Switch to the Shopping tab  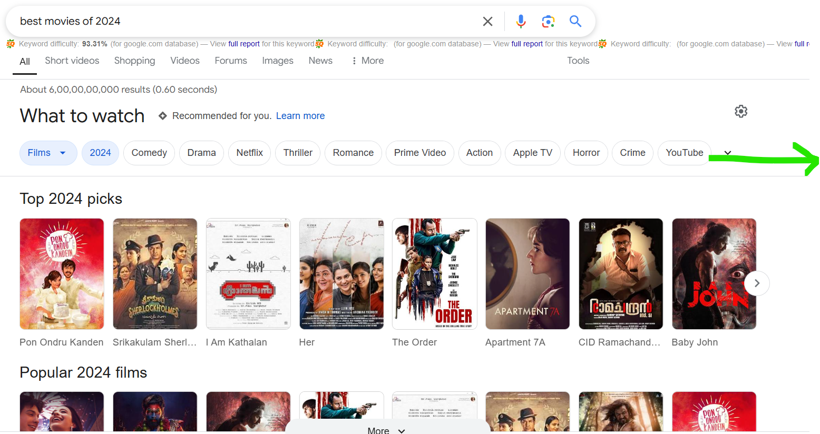click(134, 61)
